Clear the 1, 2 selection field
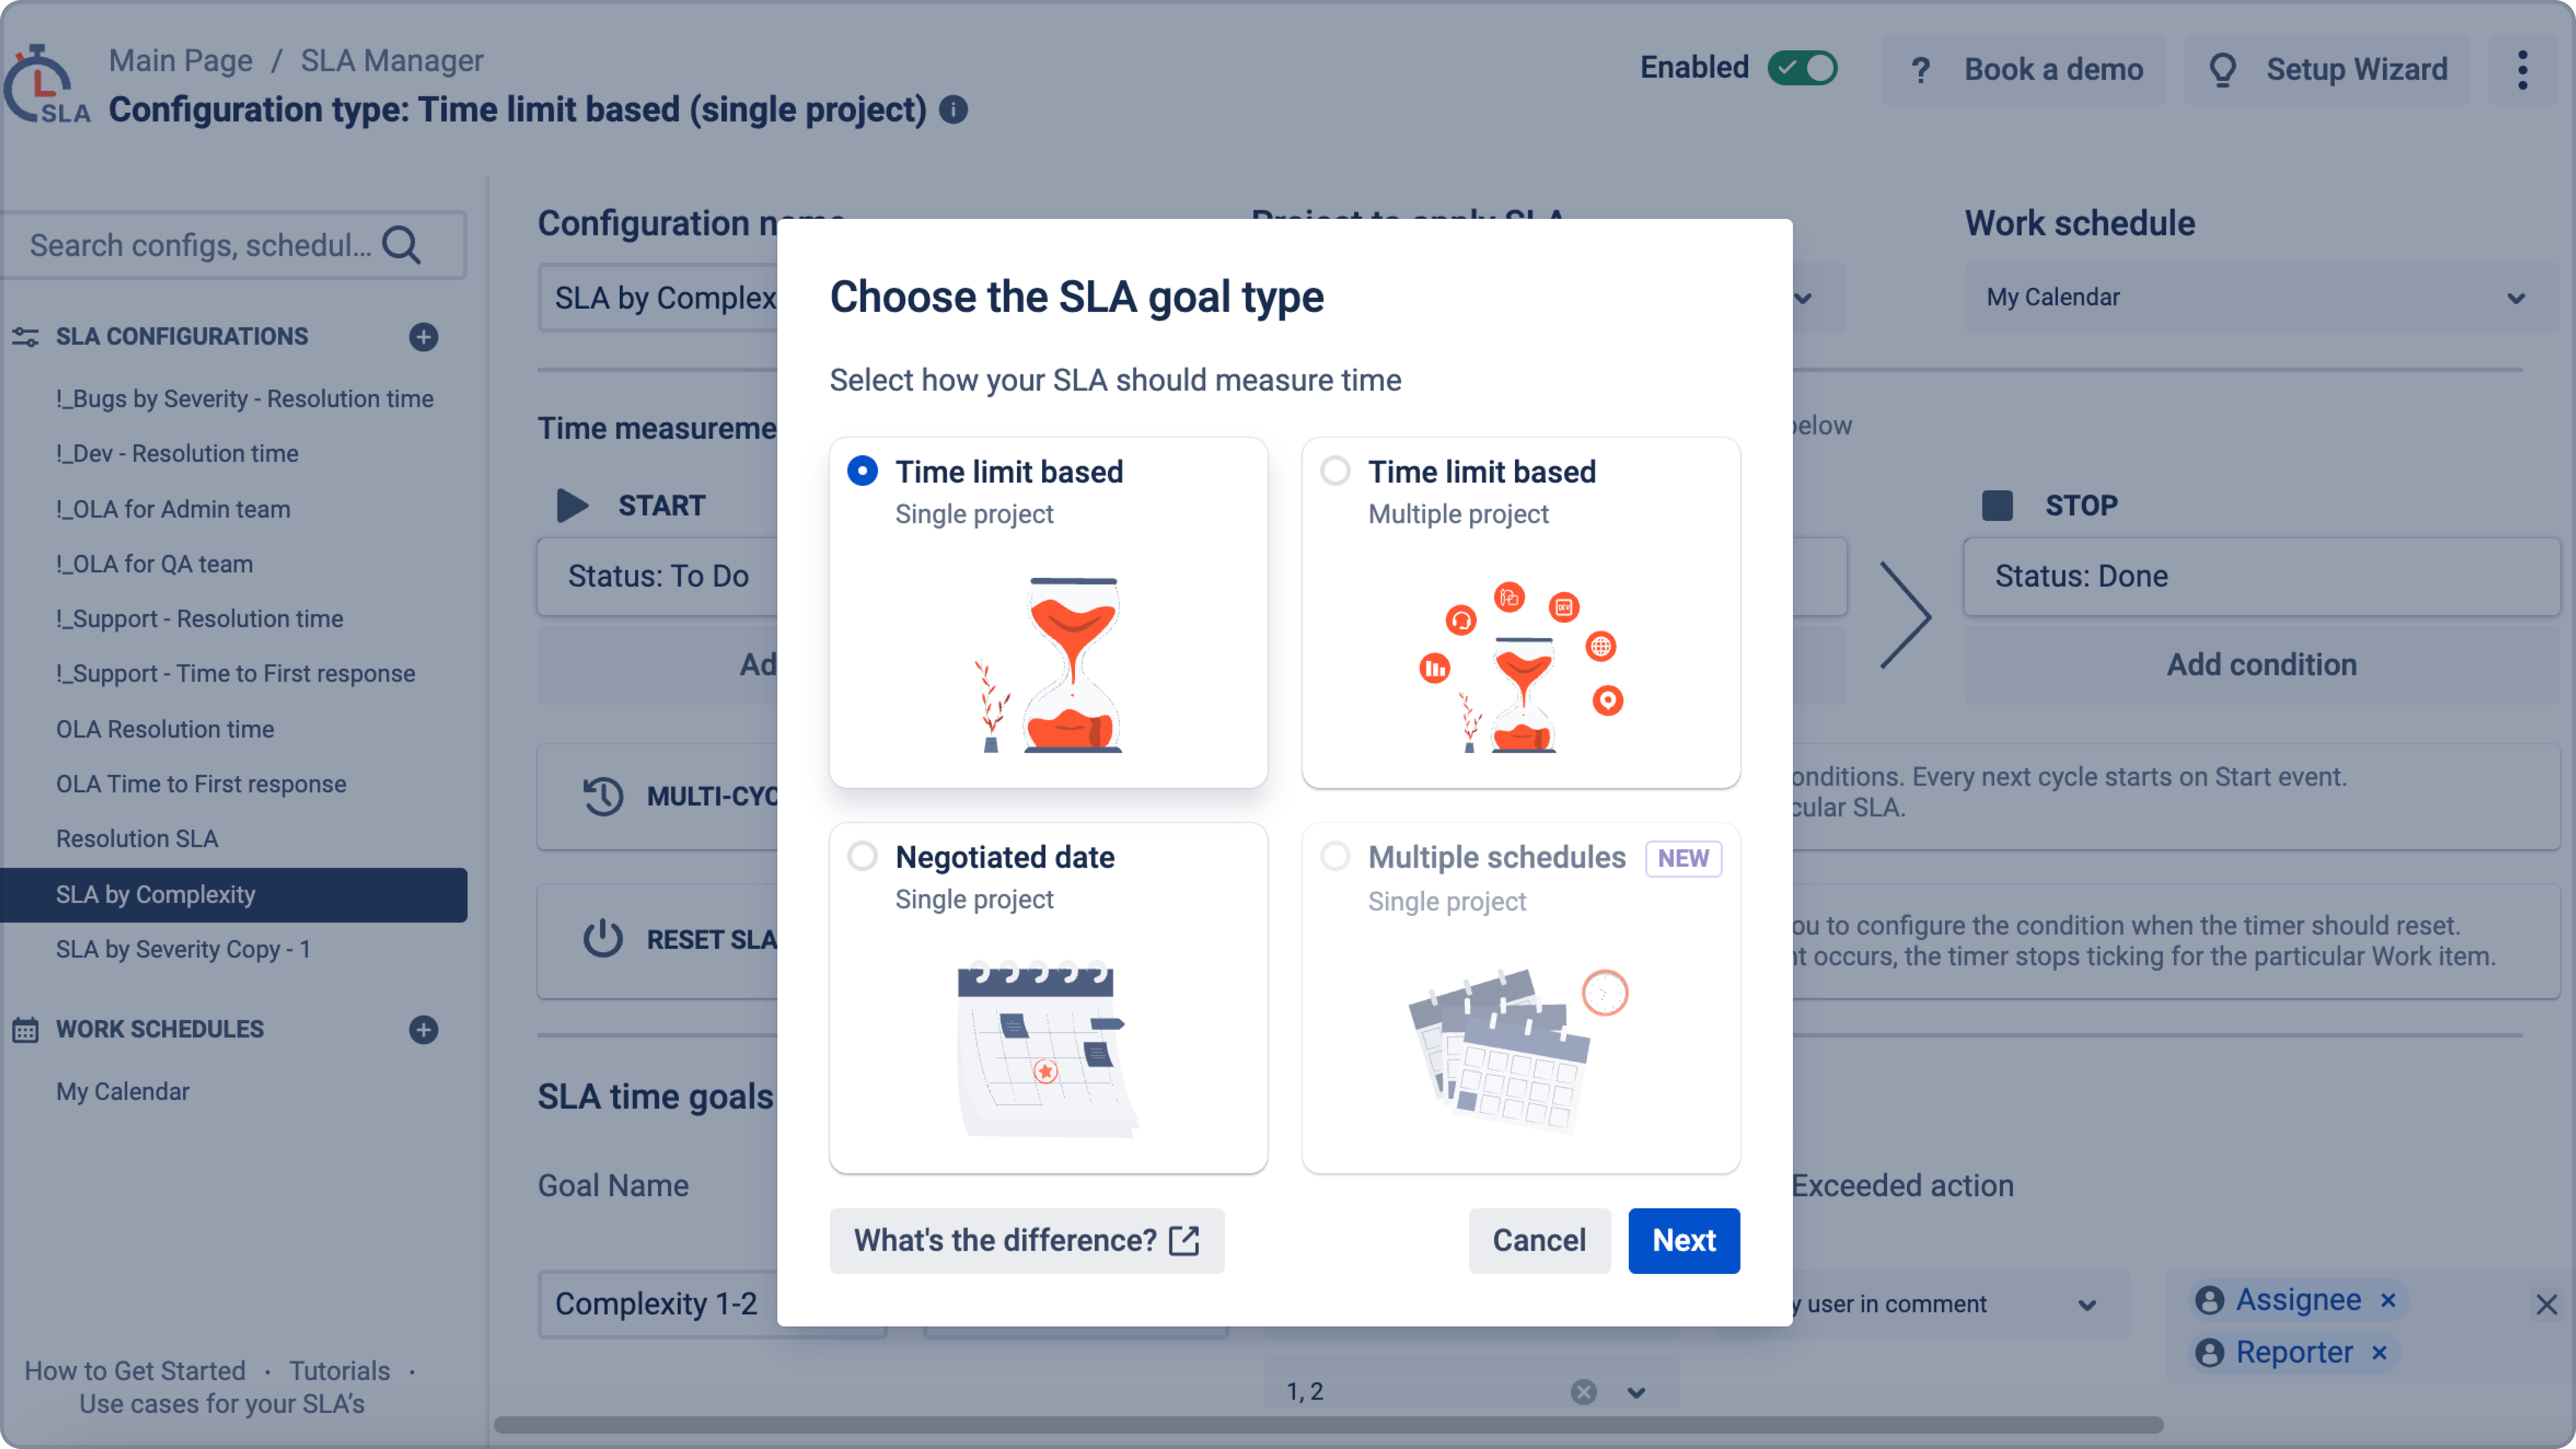The width and height of the screenshot is (2576, 1449). (x=1583, y=1392)
